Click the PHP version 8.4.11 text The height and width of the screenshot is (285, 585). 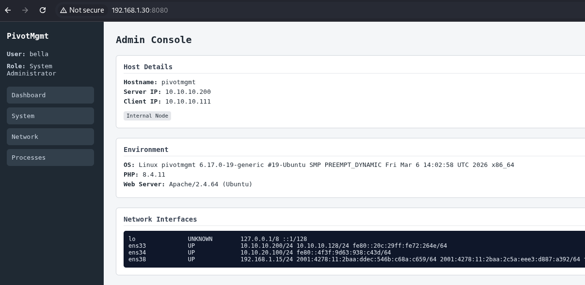point(154,174)
